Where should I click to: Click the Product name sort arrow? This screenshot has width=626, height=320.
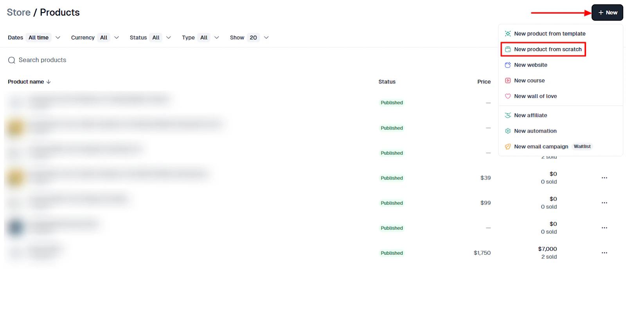49,82
